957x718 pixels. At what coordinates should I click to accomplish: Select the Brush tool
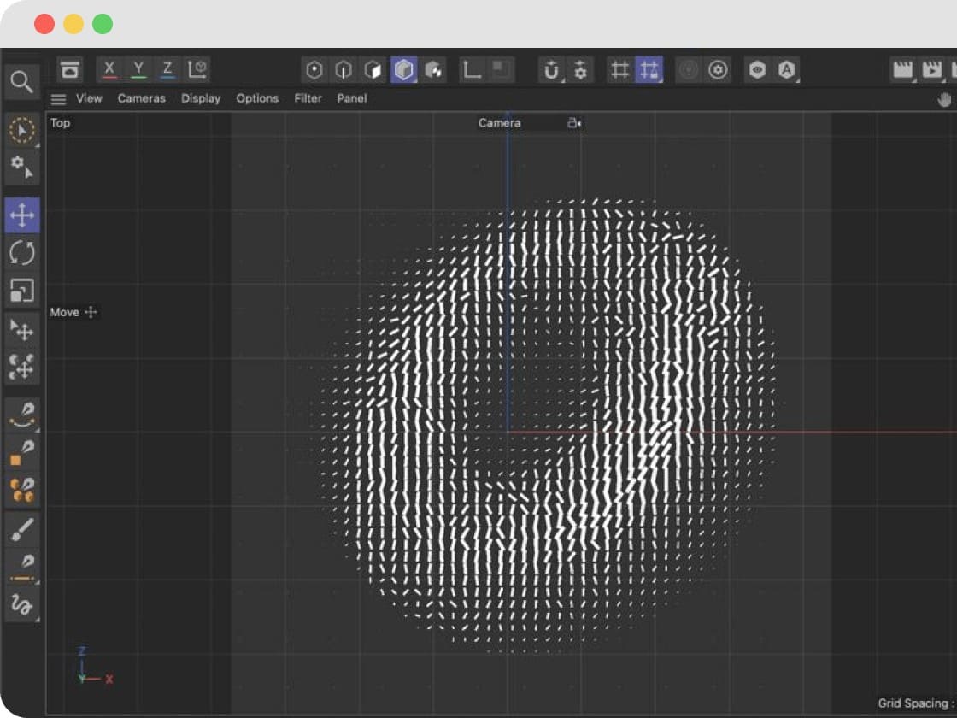click(x=22, y=529)
